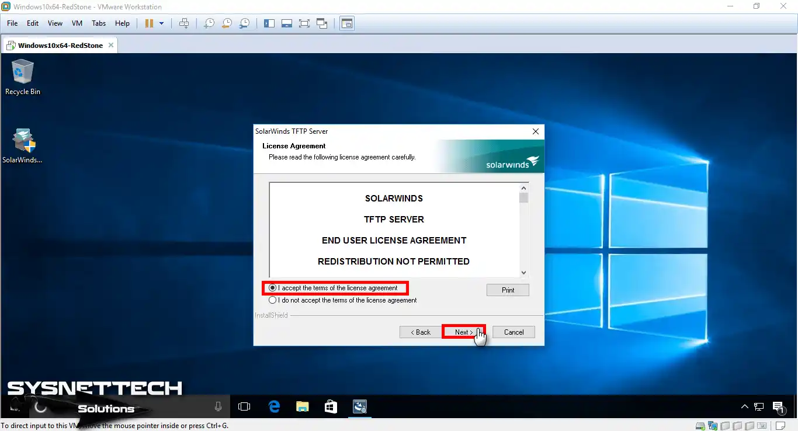This screenshot has height=431, width=798.
Task: Click the license text scrollbar up arrow
Action: pos(523,188)
